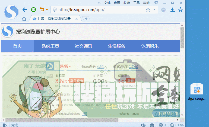Screen dimensions: 209x127
Task: Open a new tab with the plus button
Action: (86, 19)
